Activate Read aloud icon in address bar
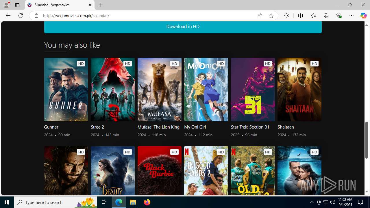The height and width of the screenshot is (208, 370). coord(260,16)
